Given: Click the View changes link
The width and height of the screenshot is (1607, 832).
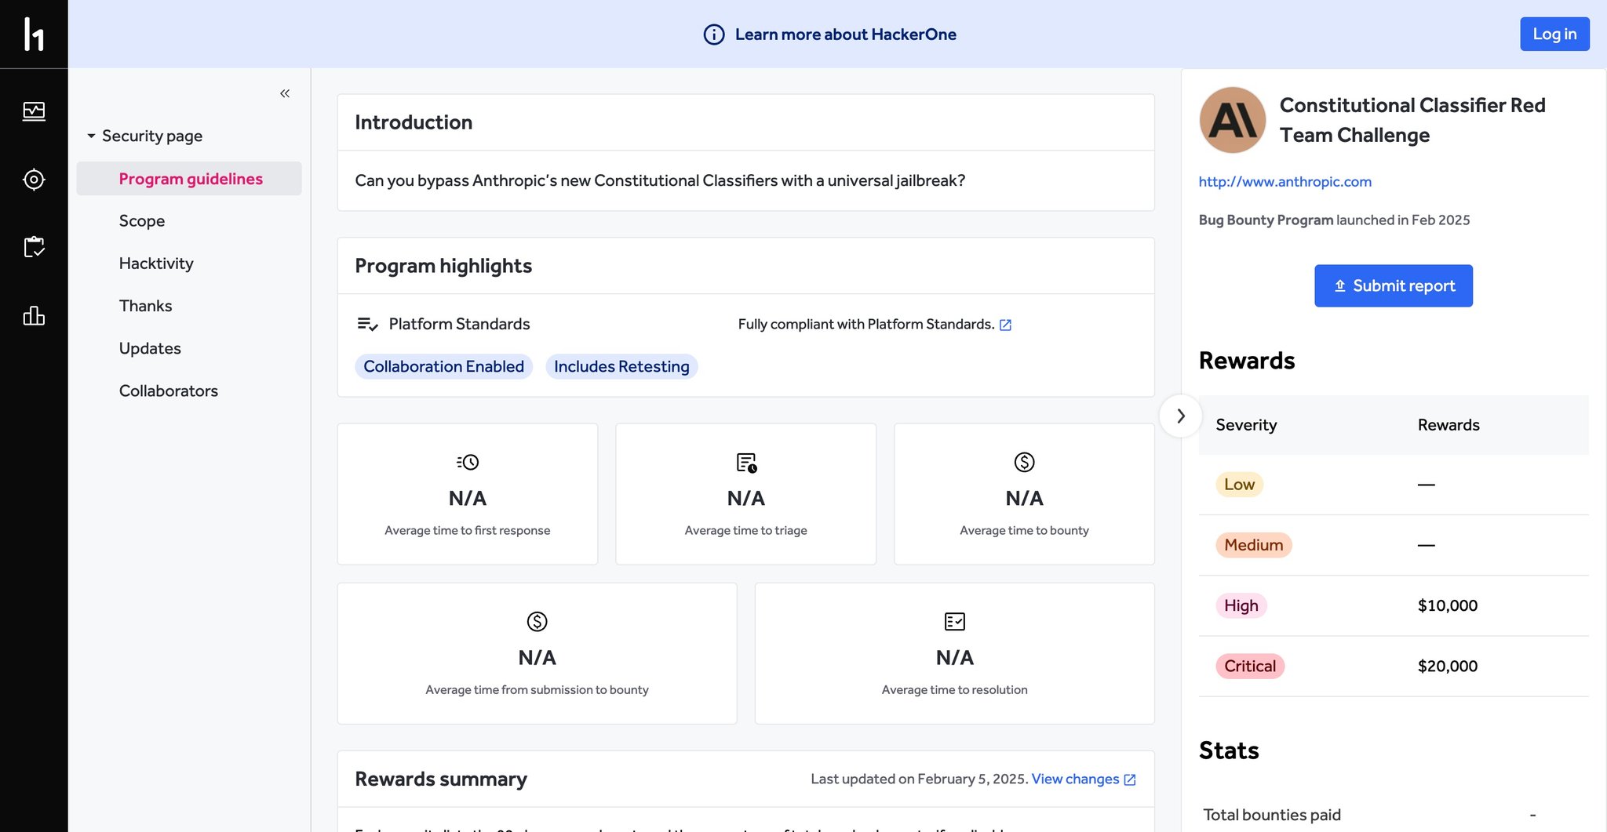Looking at the screenshot, I should click(1075, 779).
